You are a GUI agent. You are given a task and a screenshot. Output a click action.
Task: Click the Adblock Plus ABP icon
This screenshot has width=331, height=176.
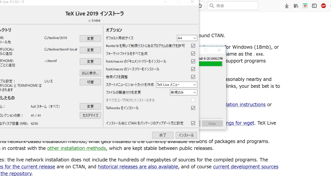pos(324,6)
